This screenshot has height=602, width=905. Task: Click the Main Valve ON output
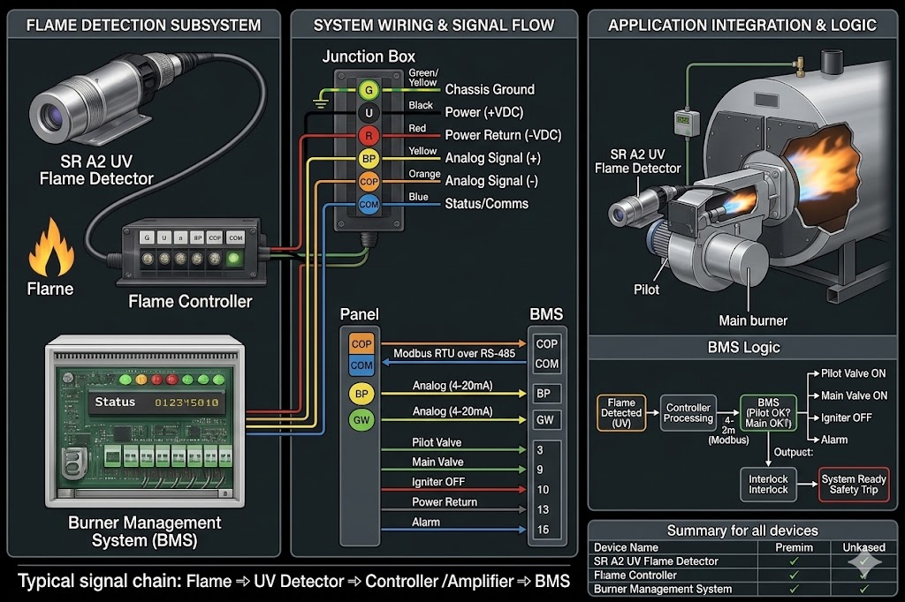click(x=855, y=395)
